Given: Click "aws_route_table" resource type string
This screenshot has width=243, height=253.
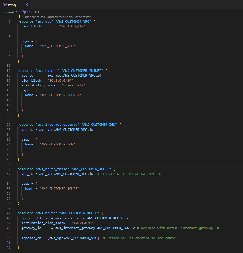Looking at the screenshot, I should [52, 169].
